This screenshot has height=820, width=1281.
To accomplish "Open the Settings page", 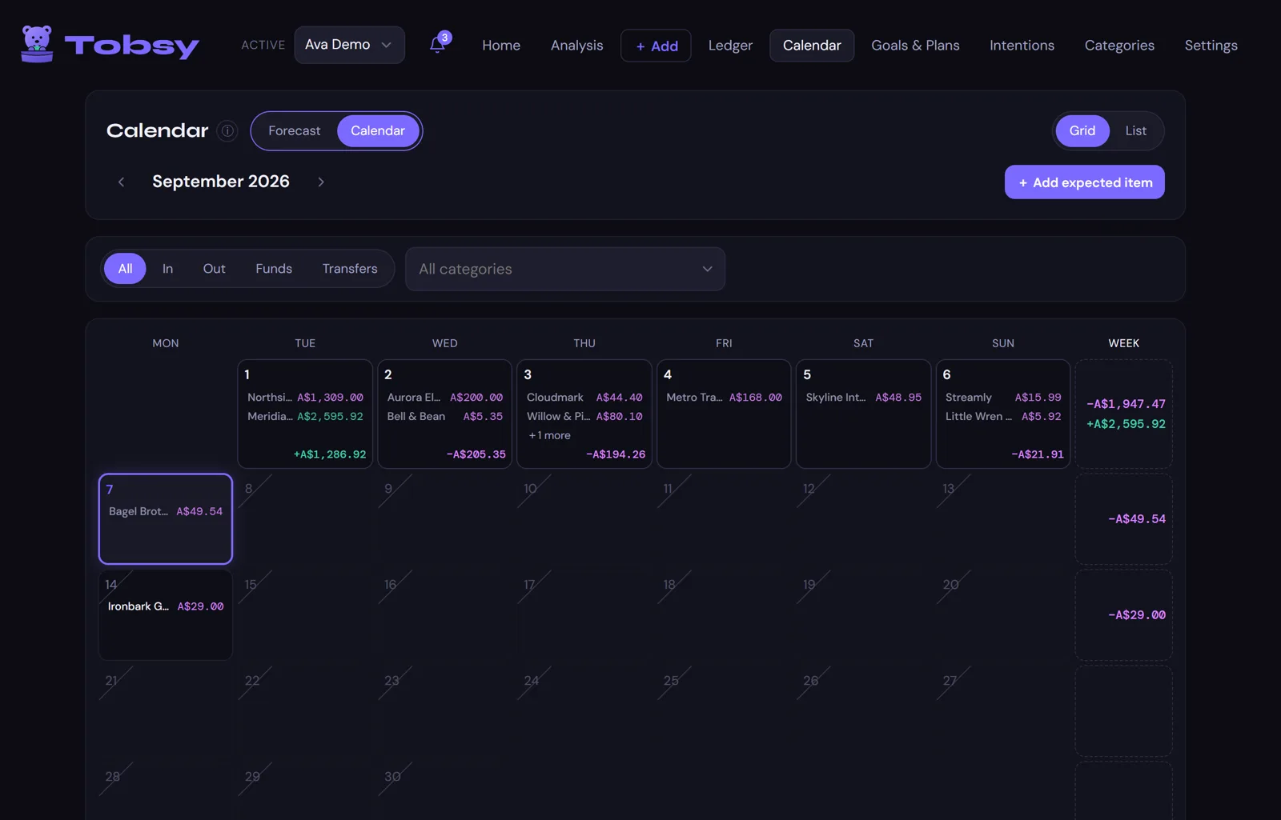I will click(x=1211, y=46).
